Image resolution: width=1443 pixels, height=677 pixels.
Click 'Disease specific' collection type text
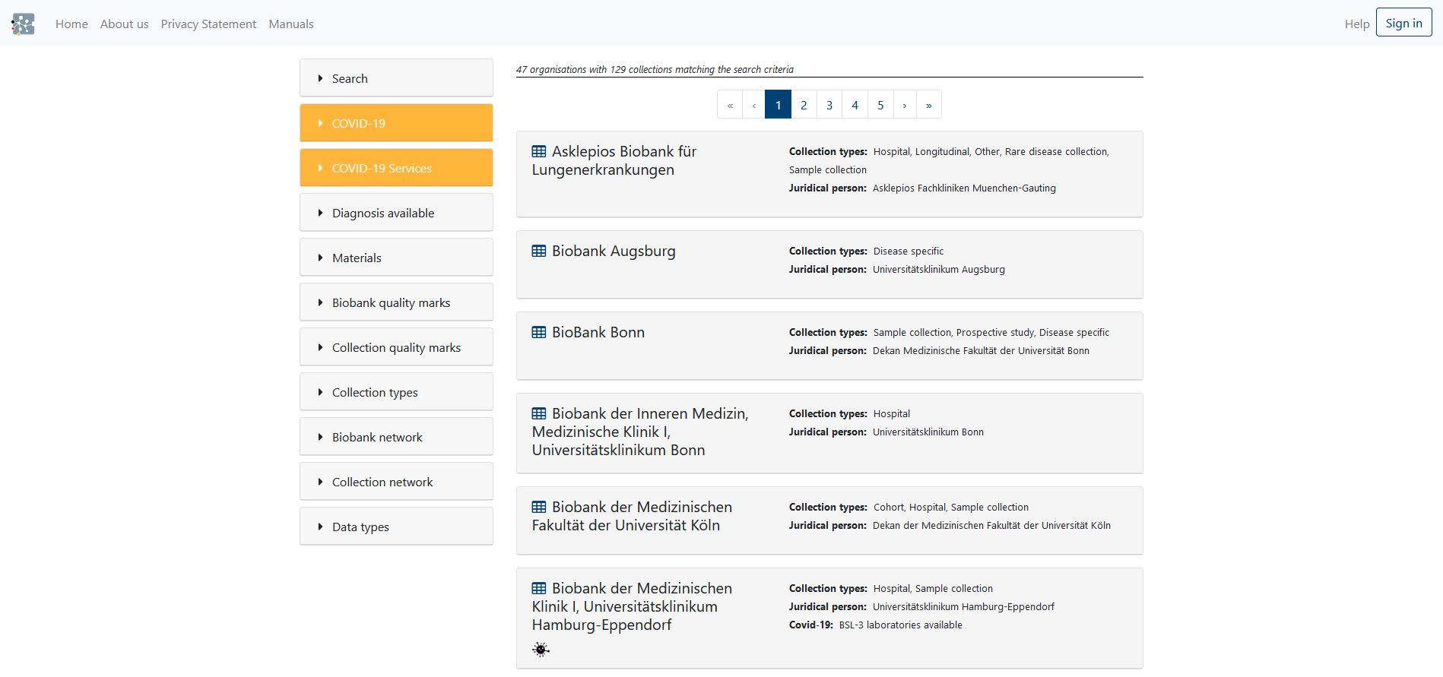point(909,251)
